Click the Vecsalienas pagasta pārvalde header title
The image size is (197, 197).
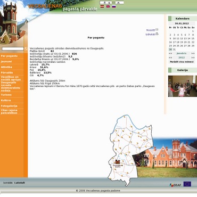click(62, 7)
